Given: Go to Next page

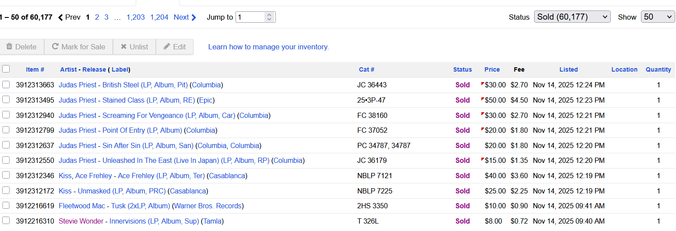Looking at the screenshot, I should click(185, 17).
